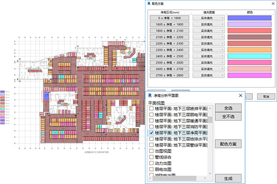The width and height of the screenshot is (277, 184).
Task: Click the 1800 ≤ 净高 < 2100 range button
Action: [169, 30]
